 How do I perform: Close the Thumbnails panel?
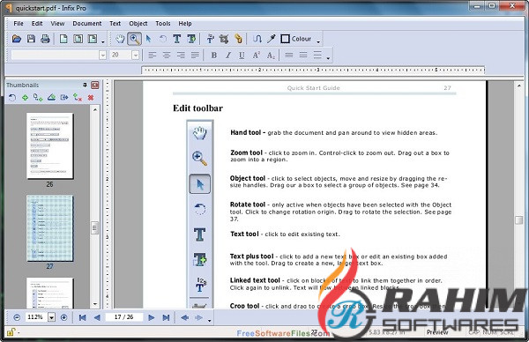pos(95,85)
